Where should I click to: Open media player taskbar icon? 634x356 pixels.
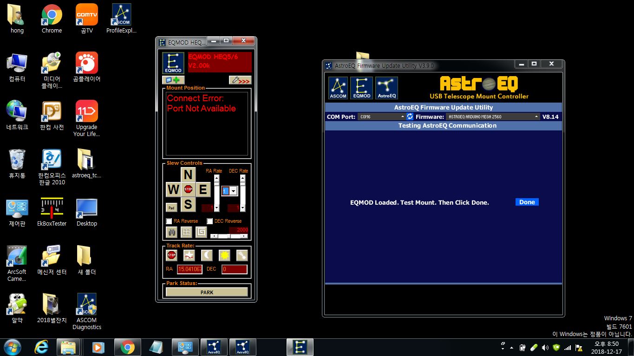[98, 347]
